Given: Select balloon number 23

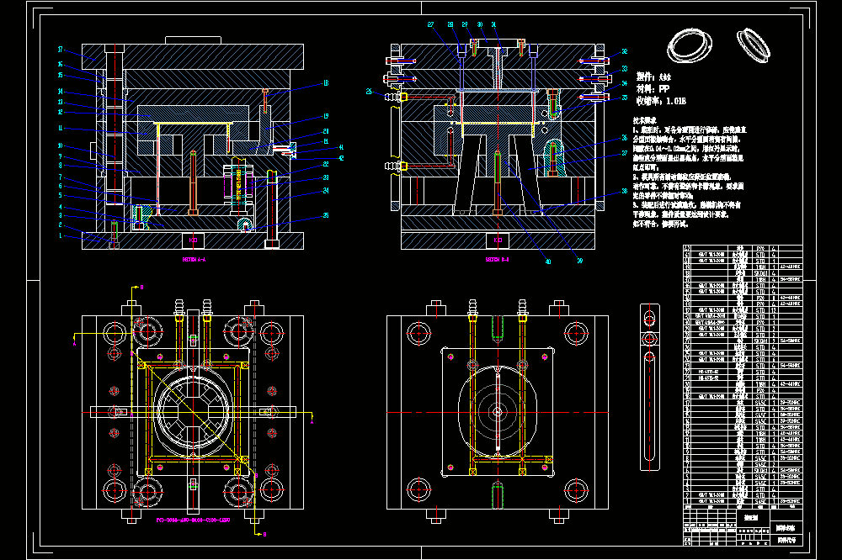Looking at the screenshot, I should tap(325, 177).
